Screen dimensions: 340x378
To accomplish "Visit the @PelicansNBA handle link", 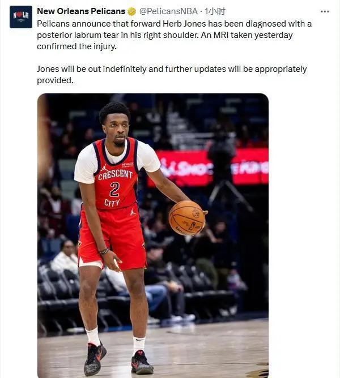I will (168, 11).
